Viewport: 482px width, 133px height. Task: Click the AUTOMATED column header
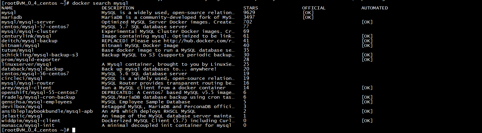click(375, 8)
